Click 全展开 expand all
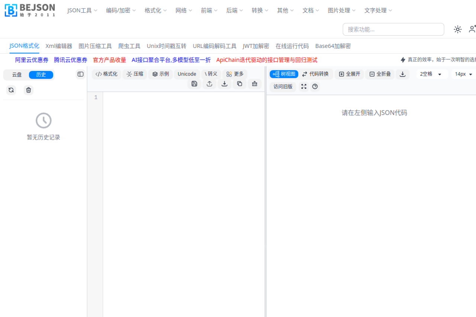 [x=350, y=74]
